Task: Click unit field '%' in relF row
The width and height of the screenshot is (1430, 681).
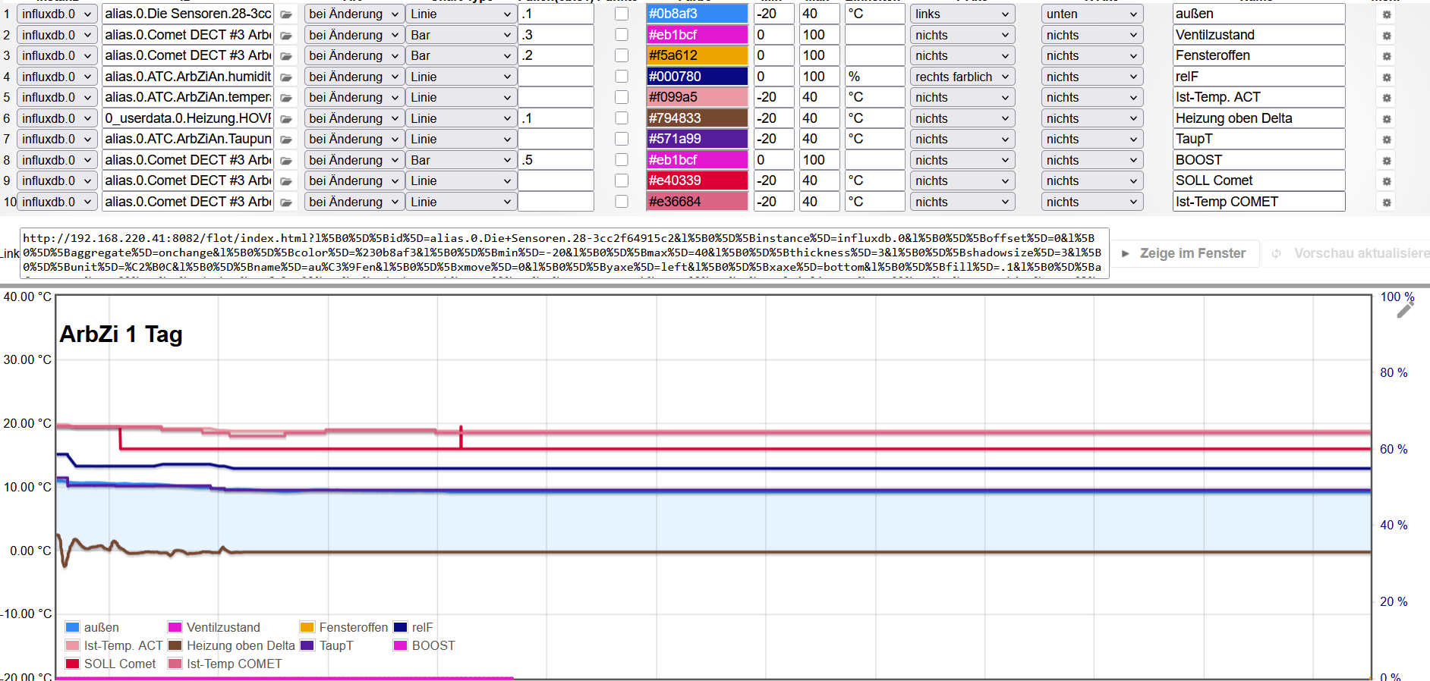Action: (x=874, y=77)
